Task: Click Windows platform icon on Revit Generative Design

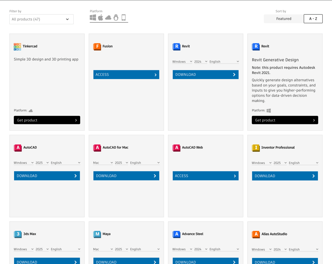Action: (x=269, y=111)
